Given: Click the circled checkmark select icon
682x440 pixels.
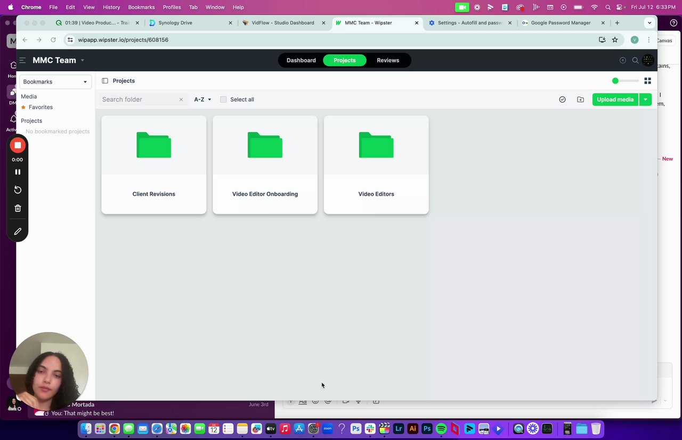Looking at the screenshot, I should [x=562, y=99].
